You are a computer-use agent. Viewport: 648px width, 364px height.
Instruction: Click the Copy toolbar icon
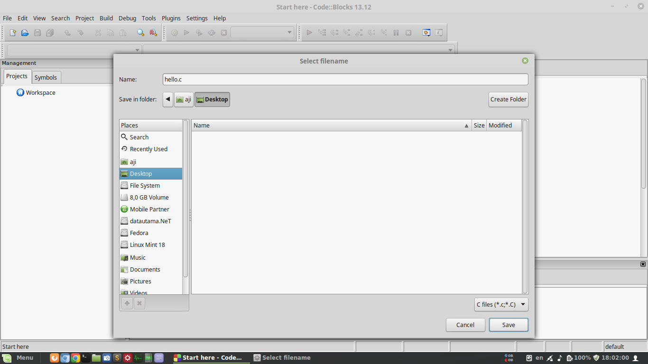111,33
